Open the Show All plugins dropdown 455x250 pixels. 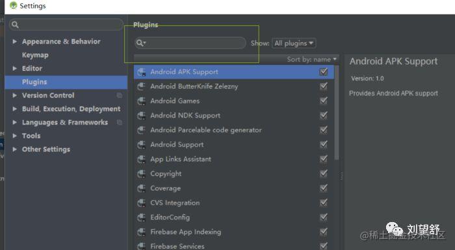coord(294,44)
